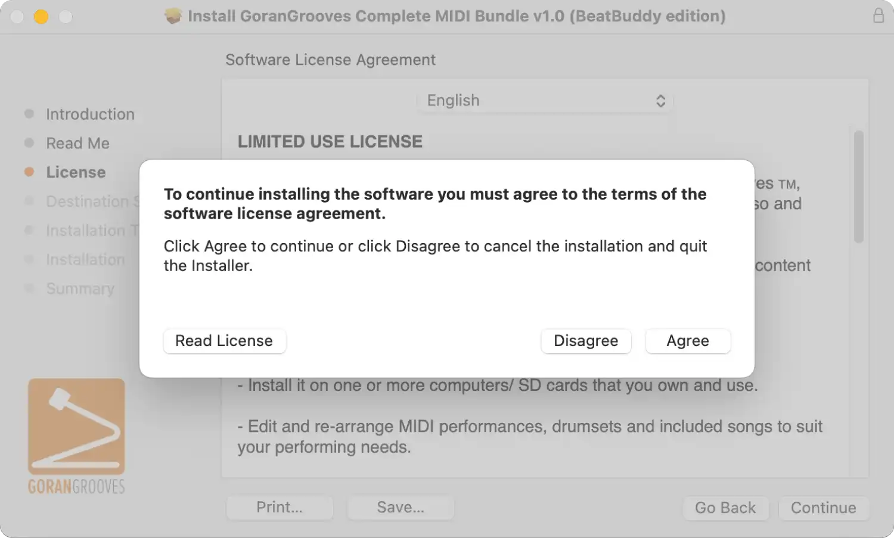Select the License step in sidebar

coord(76,172)
